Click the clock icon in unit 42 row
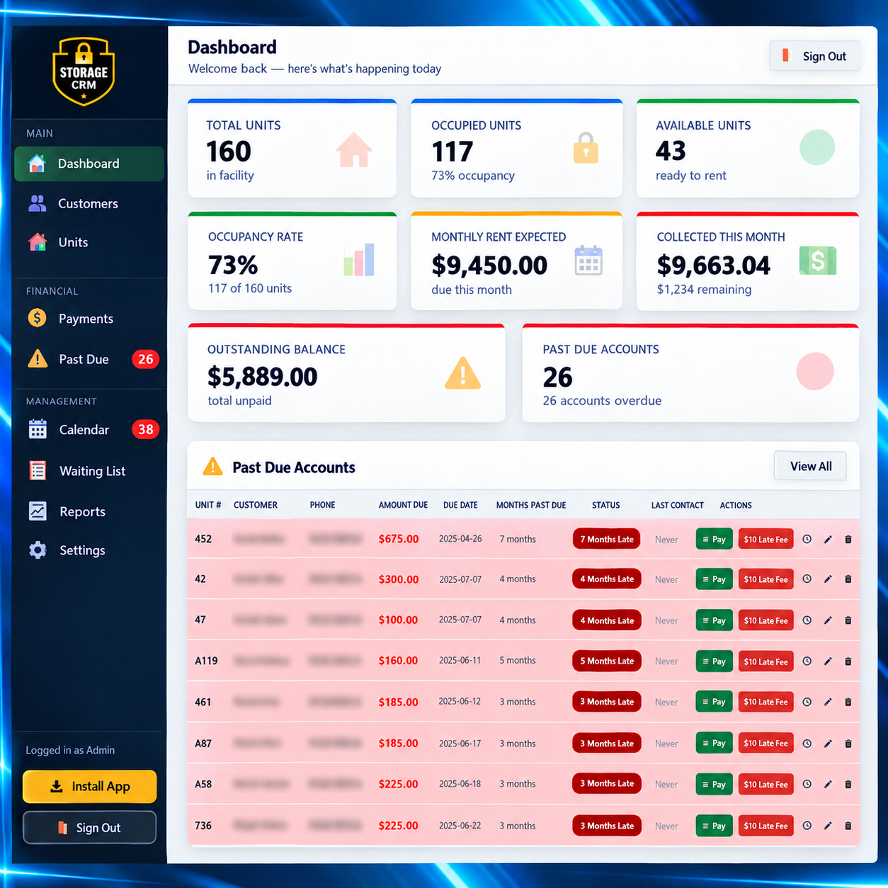 (x=807, y=579)
